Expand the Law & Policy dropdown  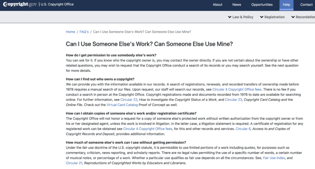(x=240, y=17)
